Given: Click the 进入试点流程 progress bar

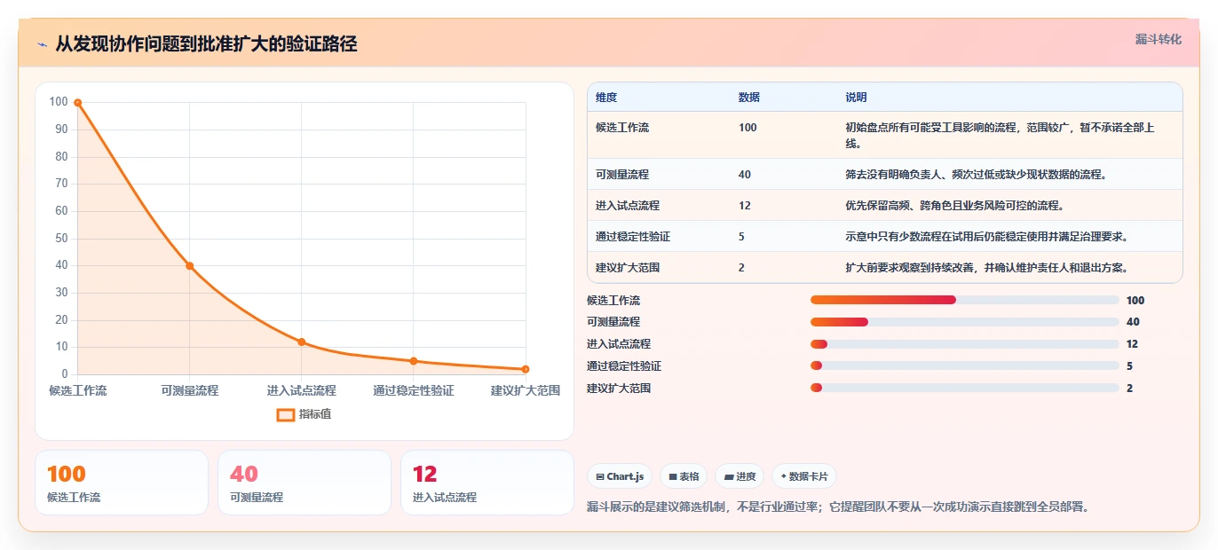Looking at the screenshot, I should coord(964,344).
